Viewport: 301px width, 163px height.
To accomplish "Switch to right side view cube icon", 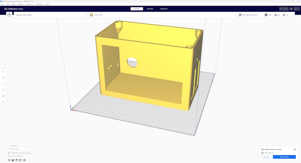I will click(x=24, y=160).
